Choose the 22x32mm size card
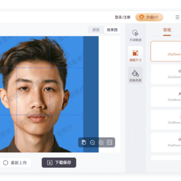 tap(166, 74)
